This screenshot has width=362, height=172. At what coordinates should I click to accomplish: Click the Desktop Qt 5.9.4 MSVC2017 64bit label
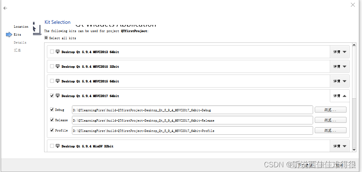click(x=90, y=96)
